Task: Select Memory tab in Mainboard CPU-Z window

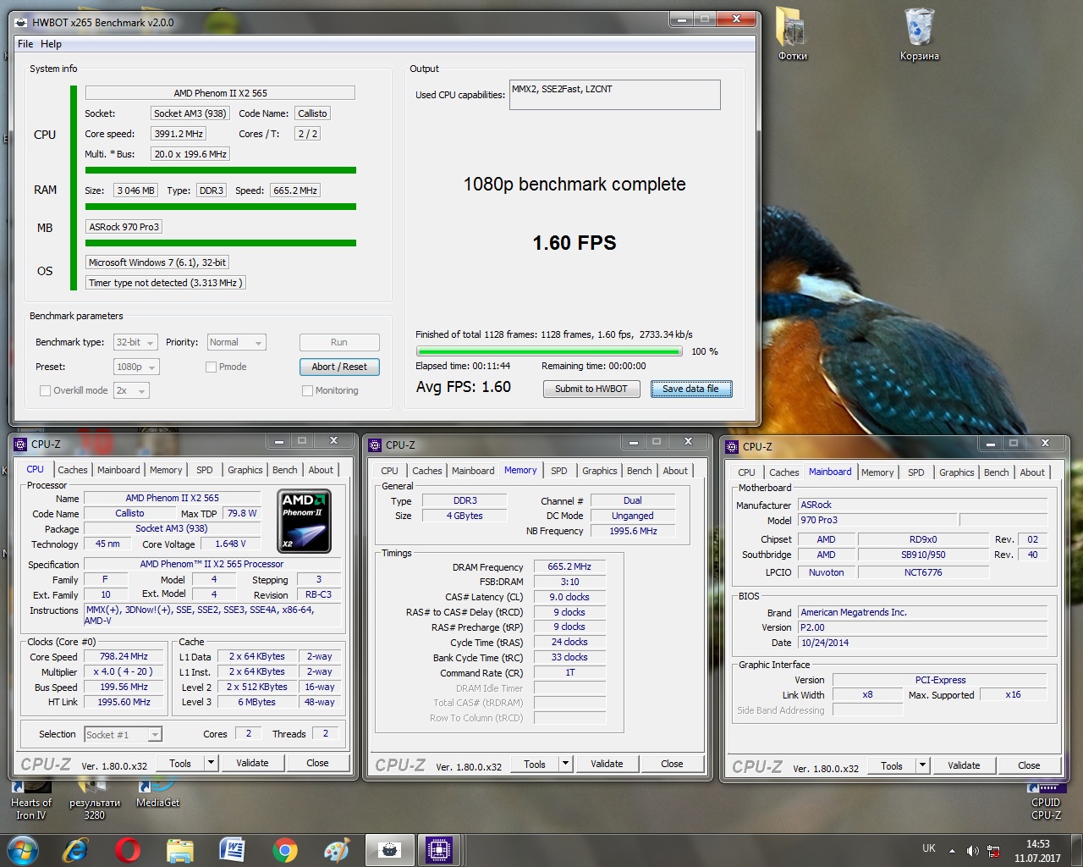Action: (877, 472)
